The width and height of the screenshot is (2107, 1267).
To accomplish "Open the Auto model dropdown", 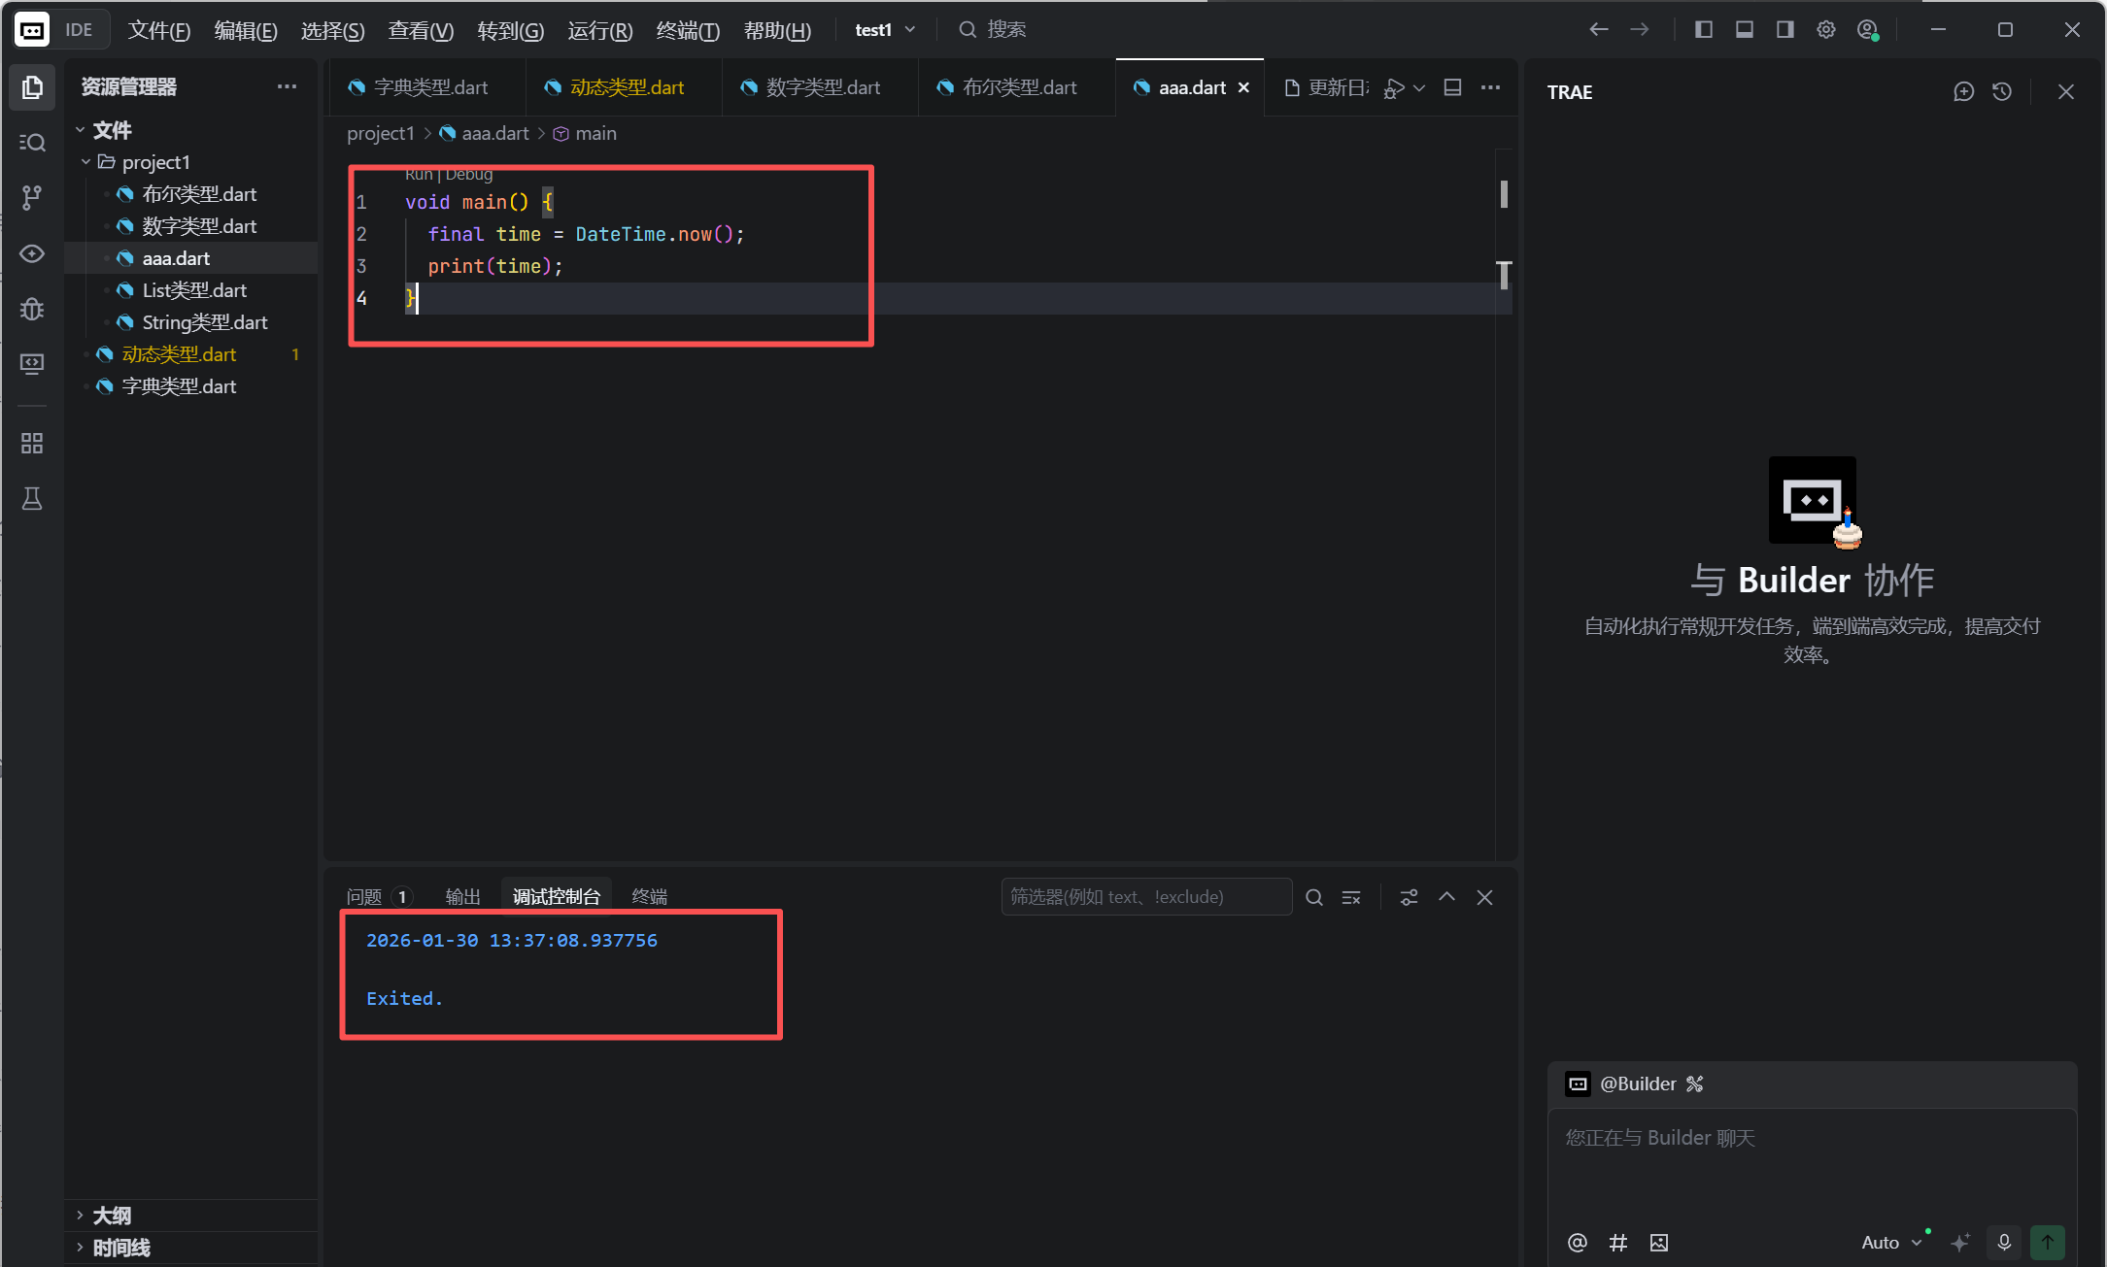I will point(1890,1243).
